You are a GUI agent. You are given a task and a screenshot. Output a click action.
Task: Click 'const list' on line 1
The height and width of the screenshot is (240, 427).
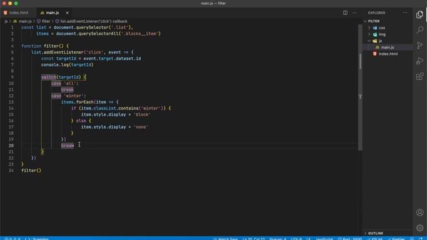click(34, 27)
